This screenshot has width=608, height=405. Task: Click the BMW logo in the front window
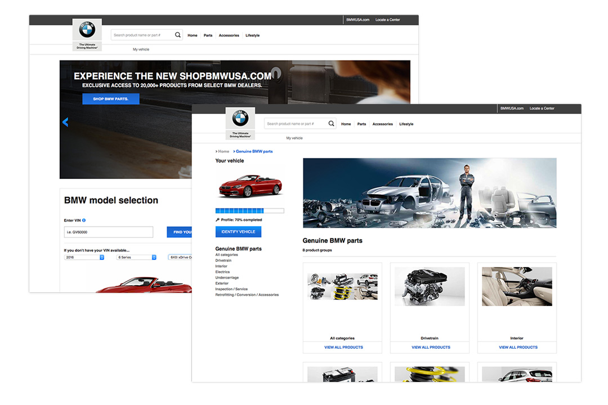(240, 118)
